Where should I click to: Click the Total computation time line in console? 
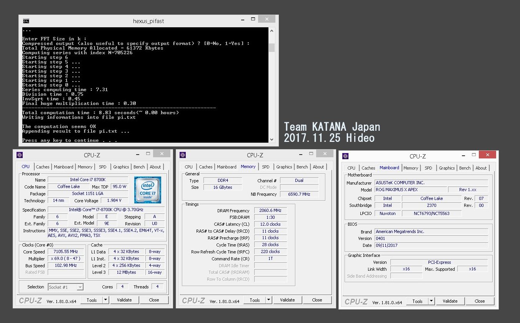100,113
